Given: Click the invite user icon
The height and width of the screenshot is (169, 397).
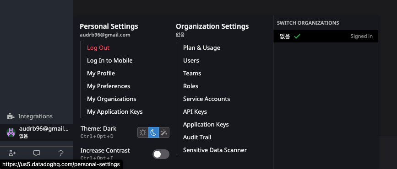Looking at the screenshot, I should coord(12,153).
